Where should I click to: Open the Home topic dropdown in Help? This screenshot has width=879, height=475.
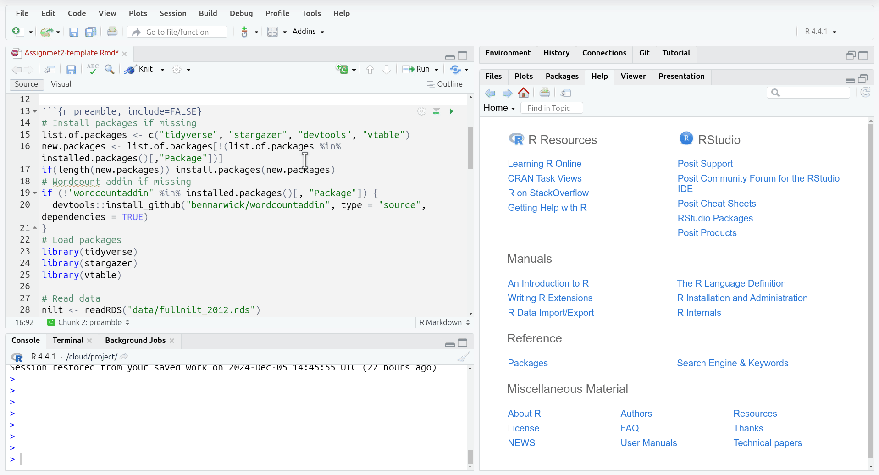499,108
